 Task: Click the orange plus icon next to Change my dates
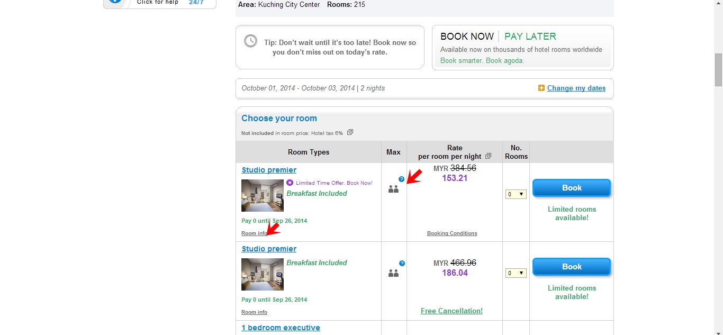pos(541,88)
